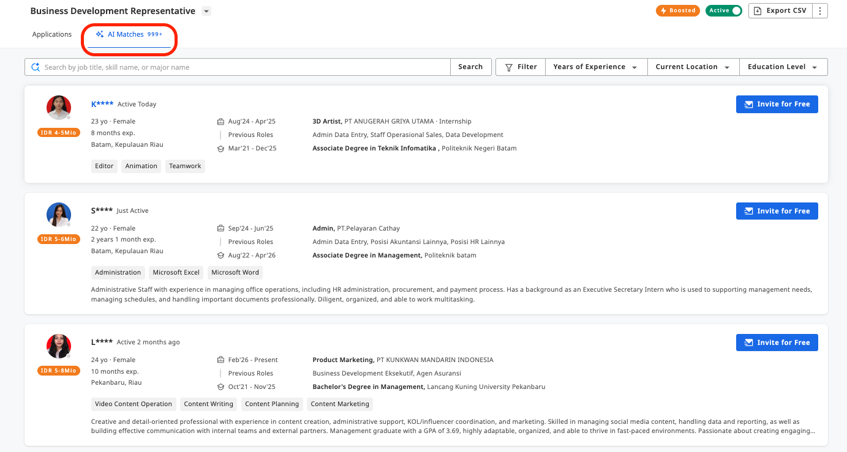
Task: Run the search with Search button
Action: pyautogui.click(x=470, y=67)
